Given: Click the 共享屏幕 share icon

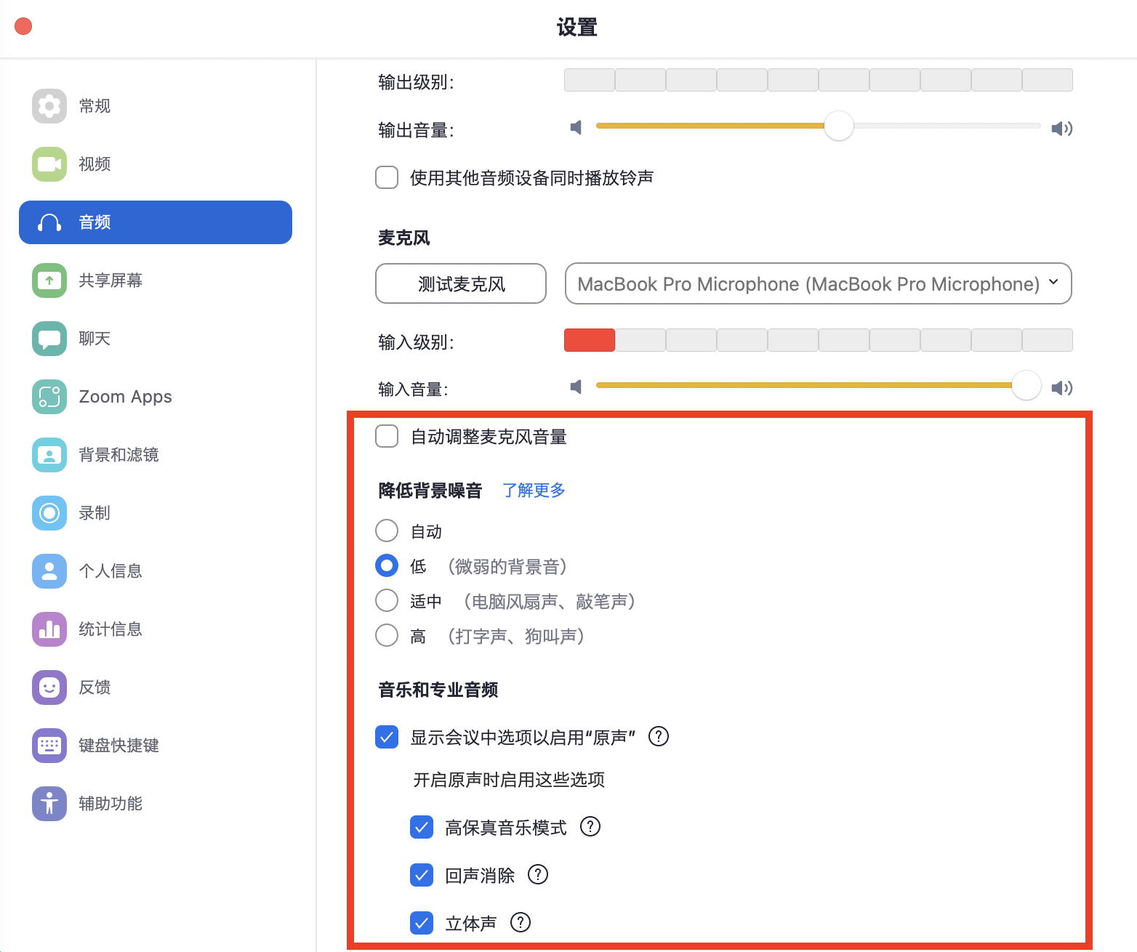Looking at the screenshot, I should (49, 281).
